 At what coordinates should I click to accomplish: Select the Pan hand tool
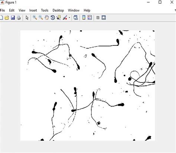[x=47, y=17]
